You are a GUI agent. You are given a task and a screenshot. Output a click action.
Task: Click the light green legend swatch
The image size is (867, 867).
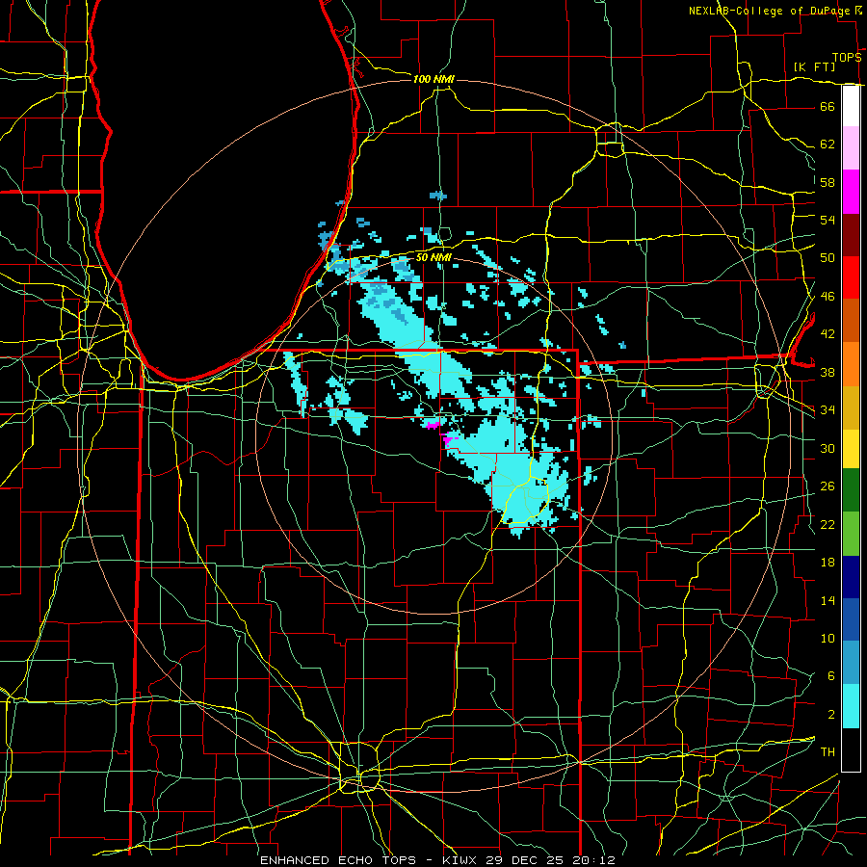click(x=851, y=533)
